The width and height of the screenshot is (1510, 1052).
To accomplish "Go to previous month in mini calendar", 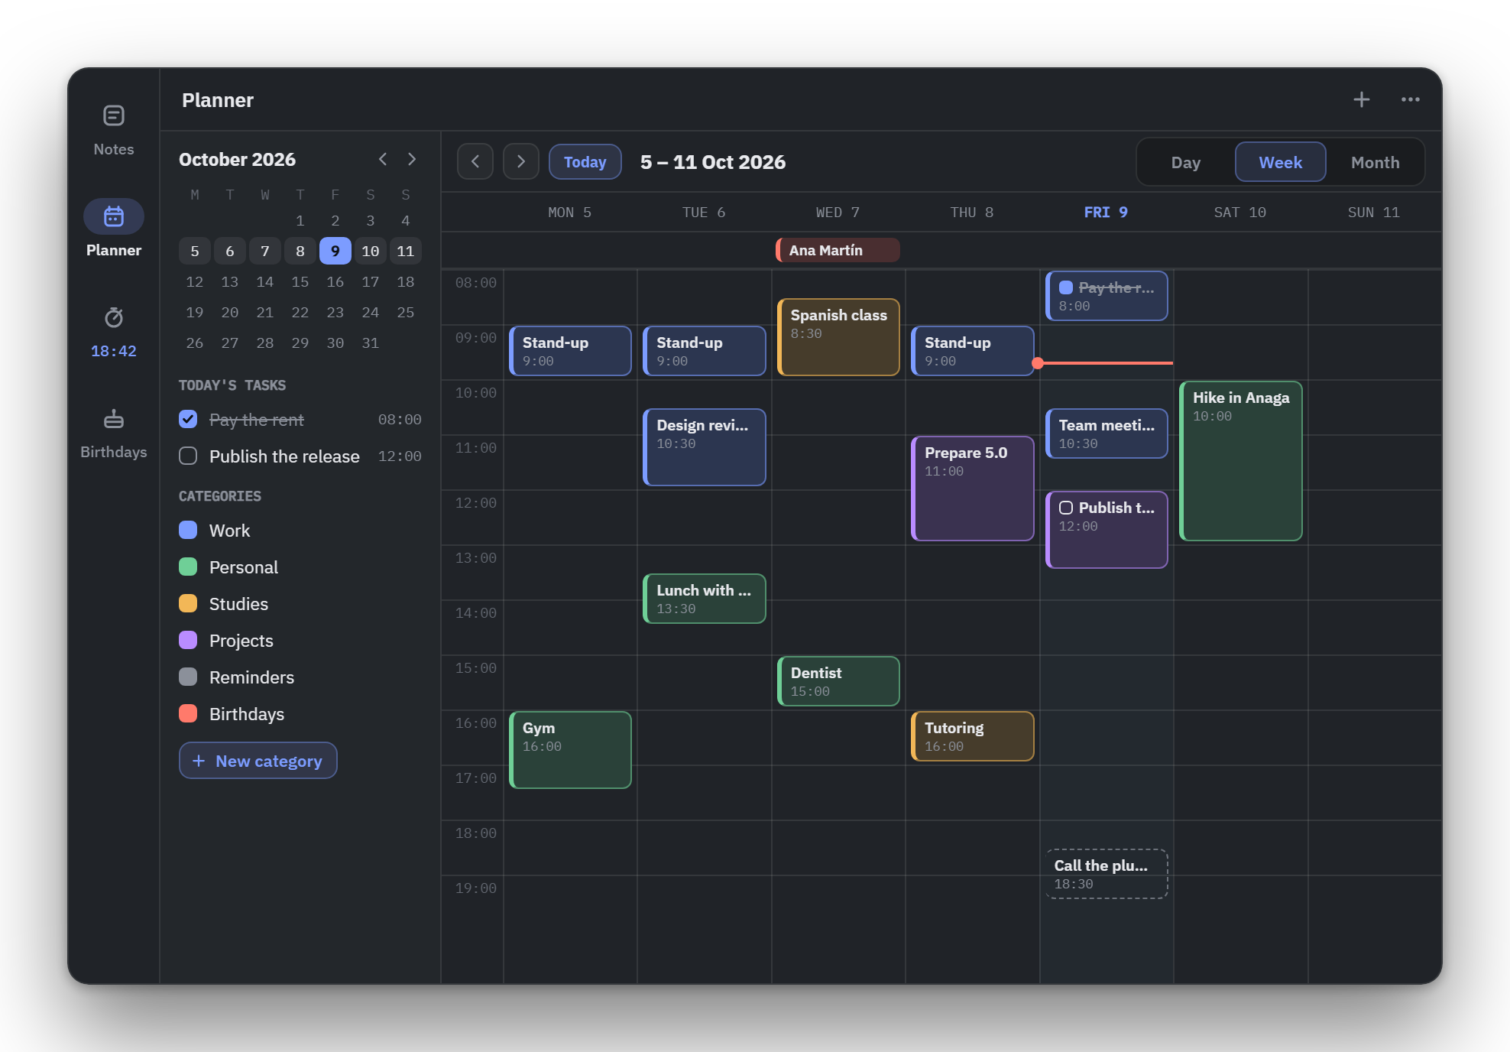I will [x=383, y=159].
